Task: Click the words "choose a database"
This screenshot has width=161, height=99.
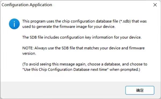Action: [104, 64]
